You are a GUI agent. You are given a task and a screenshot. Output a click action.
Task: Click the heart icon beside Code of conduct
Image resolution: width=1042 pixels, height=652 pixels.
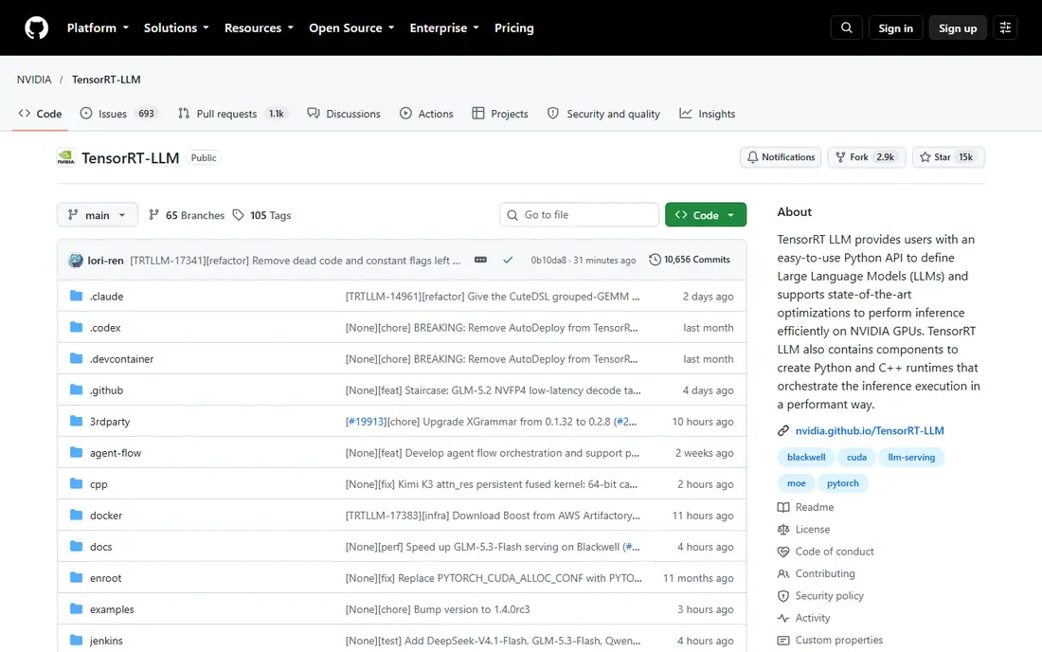point(783,552)
